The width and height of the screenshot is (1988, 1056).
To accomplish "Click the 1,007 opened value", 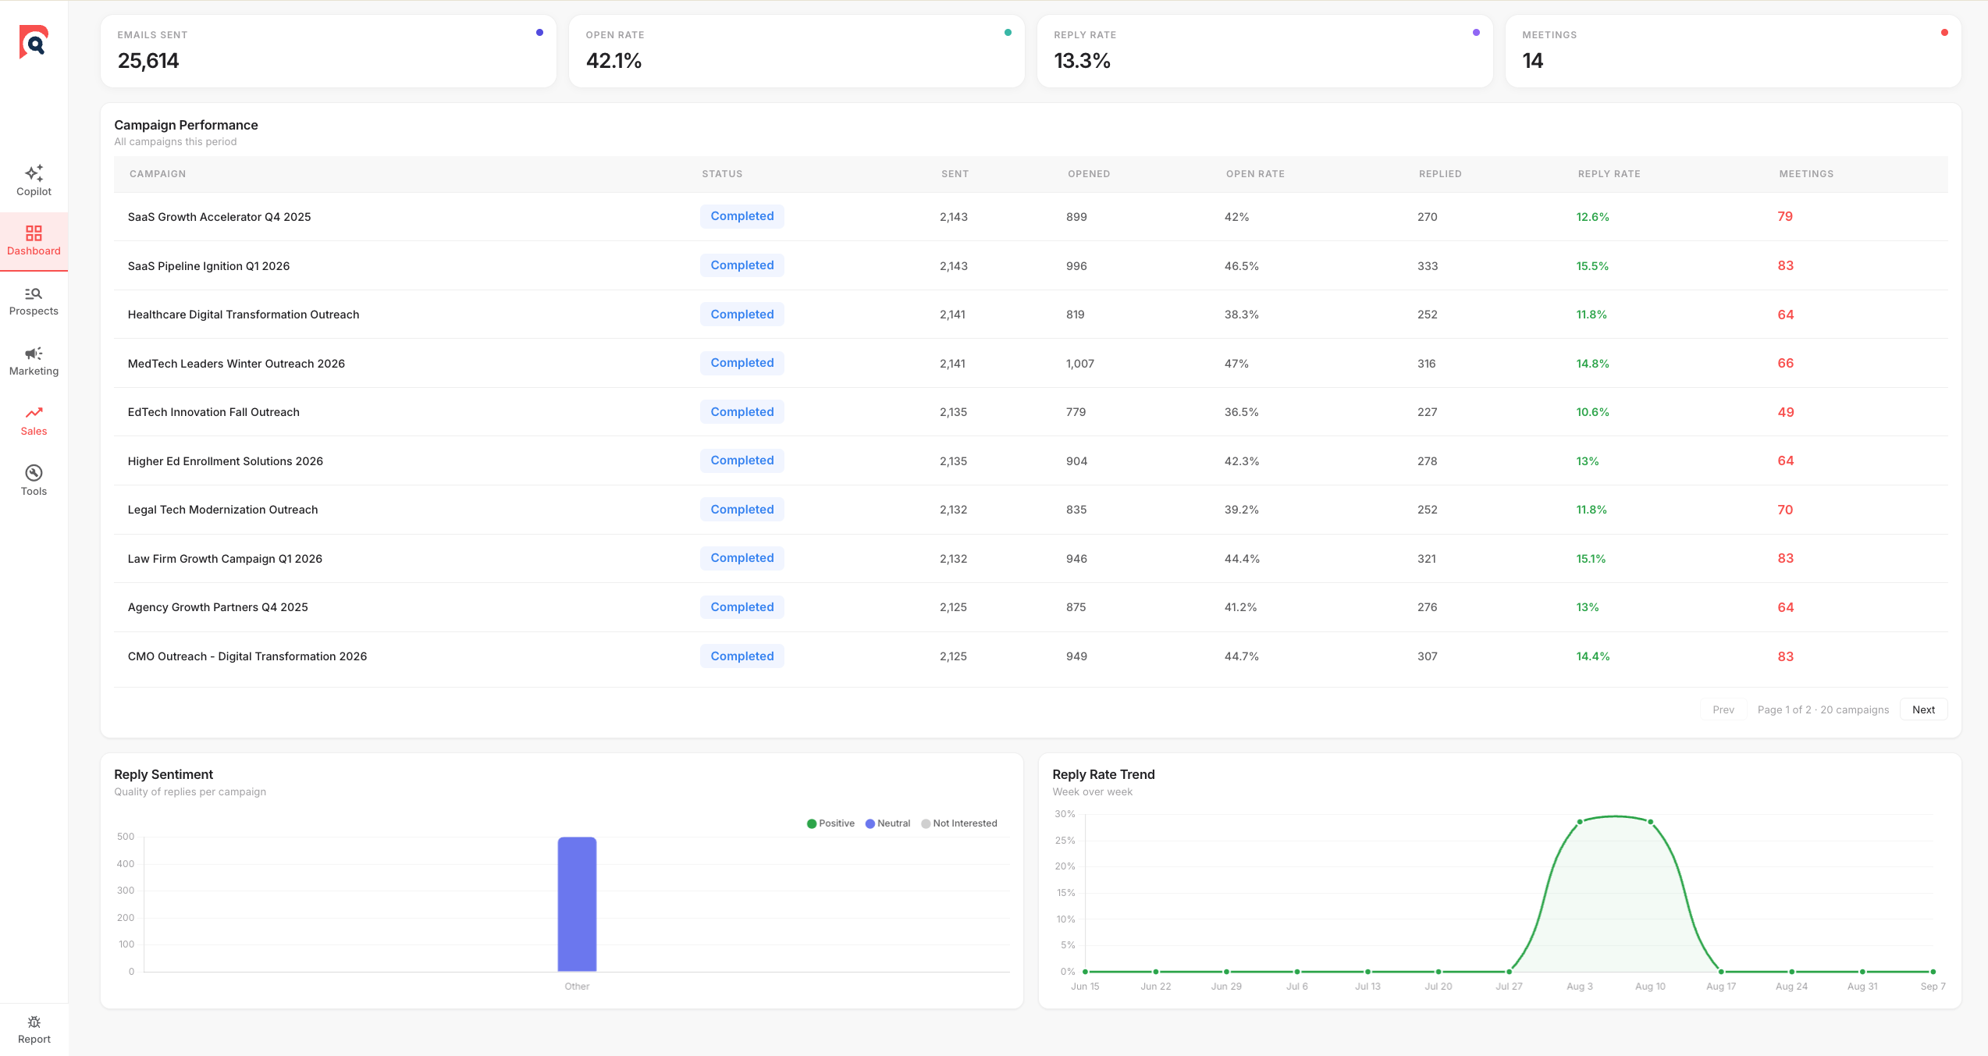I will tap(1080, 364).
